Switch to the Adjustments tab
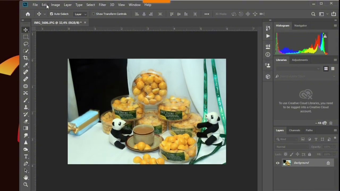 click(x=300, y=60)
